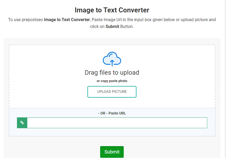Click bold "Image to Text Converter" in the instructions
This screenshot has width=226, height=158.
tap(67, 20)
